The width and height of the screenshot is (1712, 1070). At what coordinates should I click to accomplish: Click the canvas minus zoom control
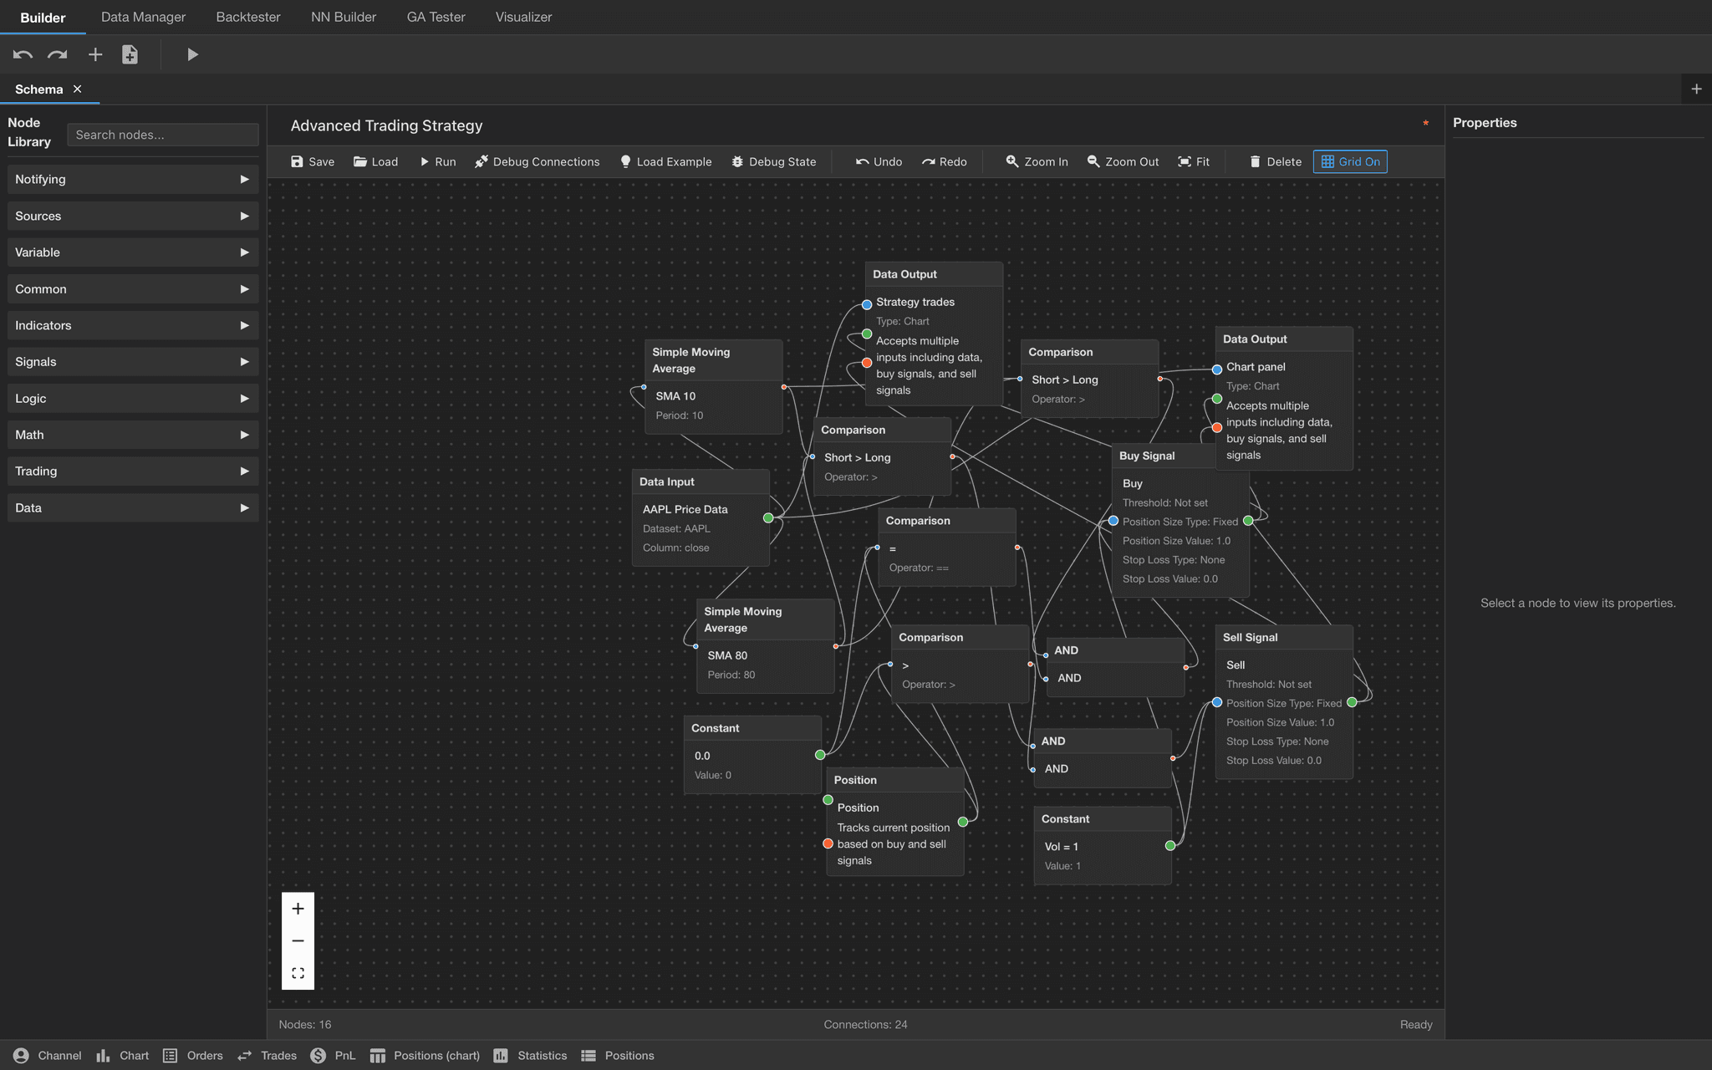(x=298, y=940)
